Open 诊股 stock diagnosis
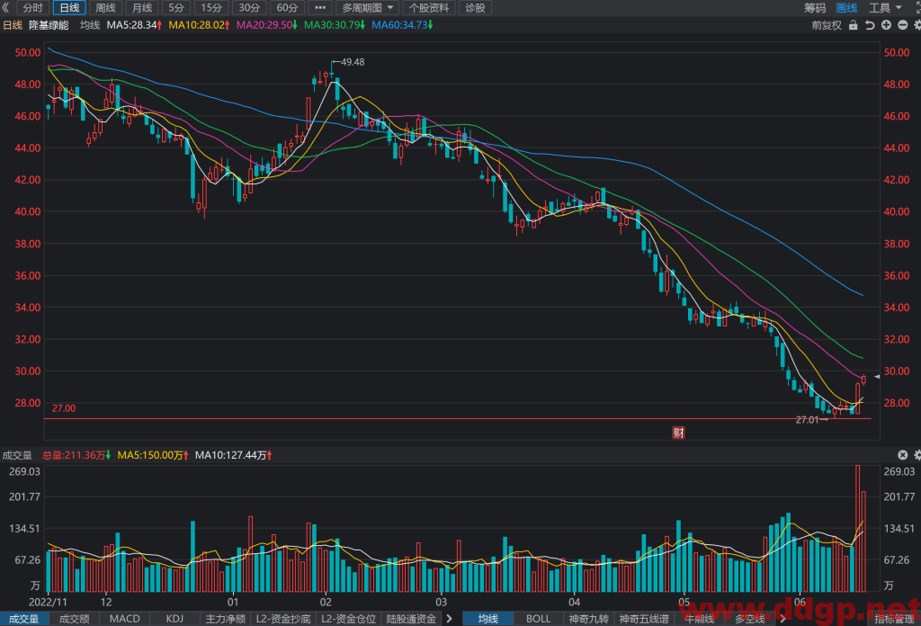Image resolution: width=921 pixels, height=626 pixels. click(475, 7)
